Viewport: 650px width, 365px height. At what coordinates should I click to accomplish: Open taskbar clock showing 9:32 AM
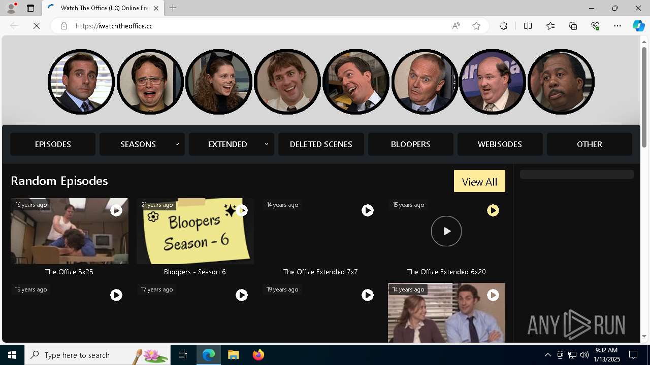point(607,355)
